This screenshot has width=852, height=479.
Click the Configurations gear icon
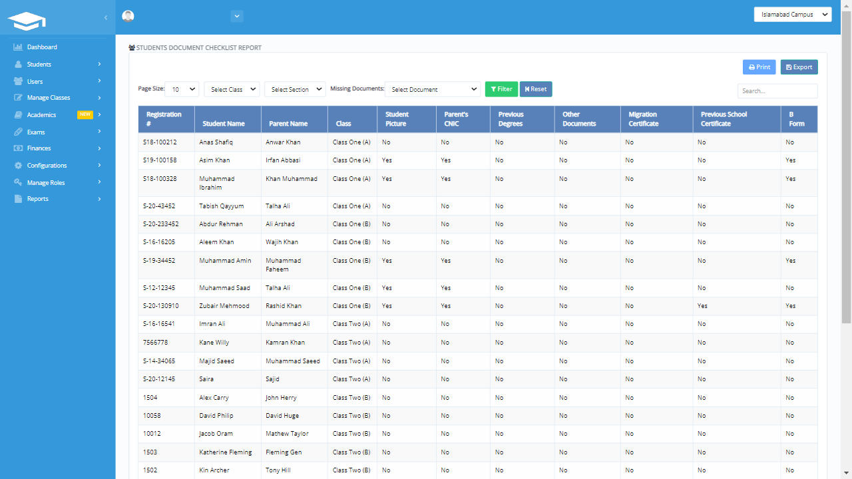point(17,165)
